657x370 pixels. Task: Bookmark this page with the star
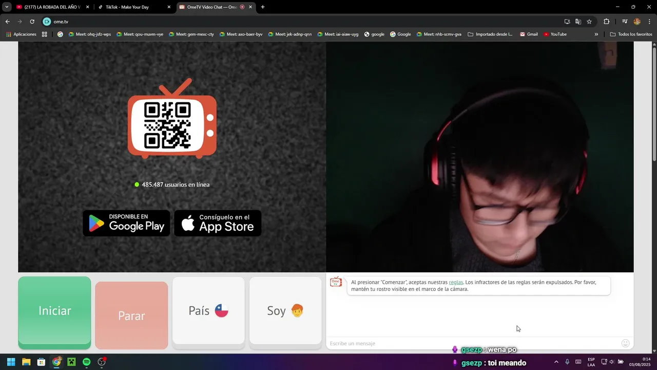(x=589, y=22)
